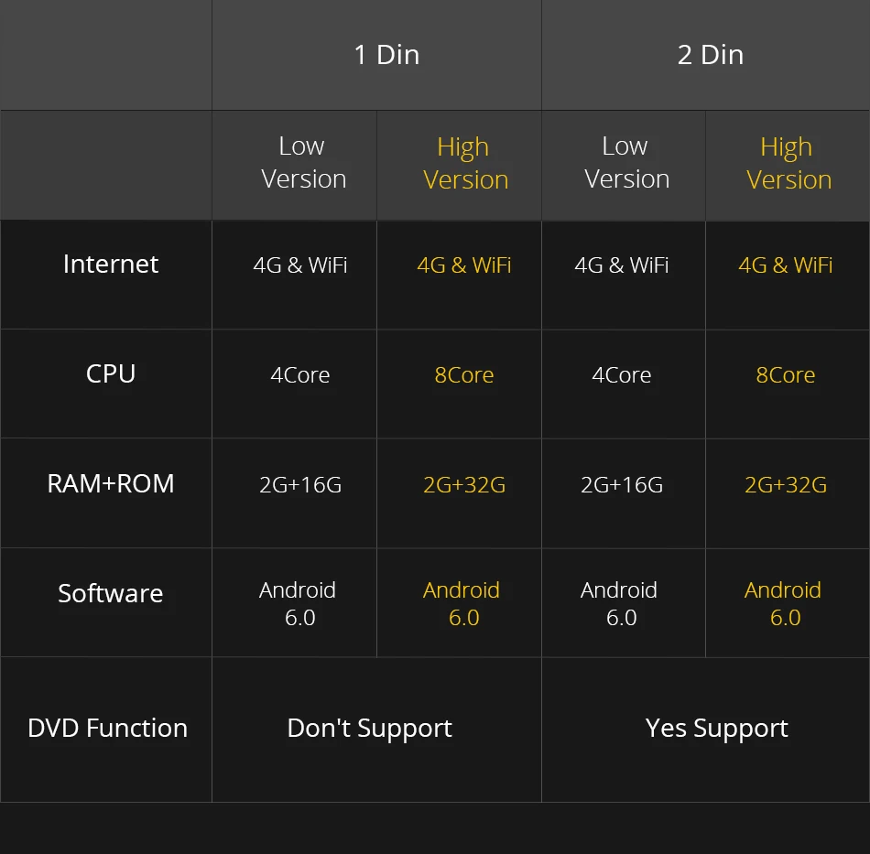870x854 pixels.
Task: Click the DVD Function row label
Action: pyautogui.click(x=108, y=728)
